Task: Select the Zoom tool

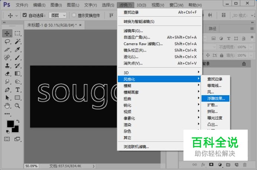Action: click(17, 106)
